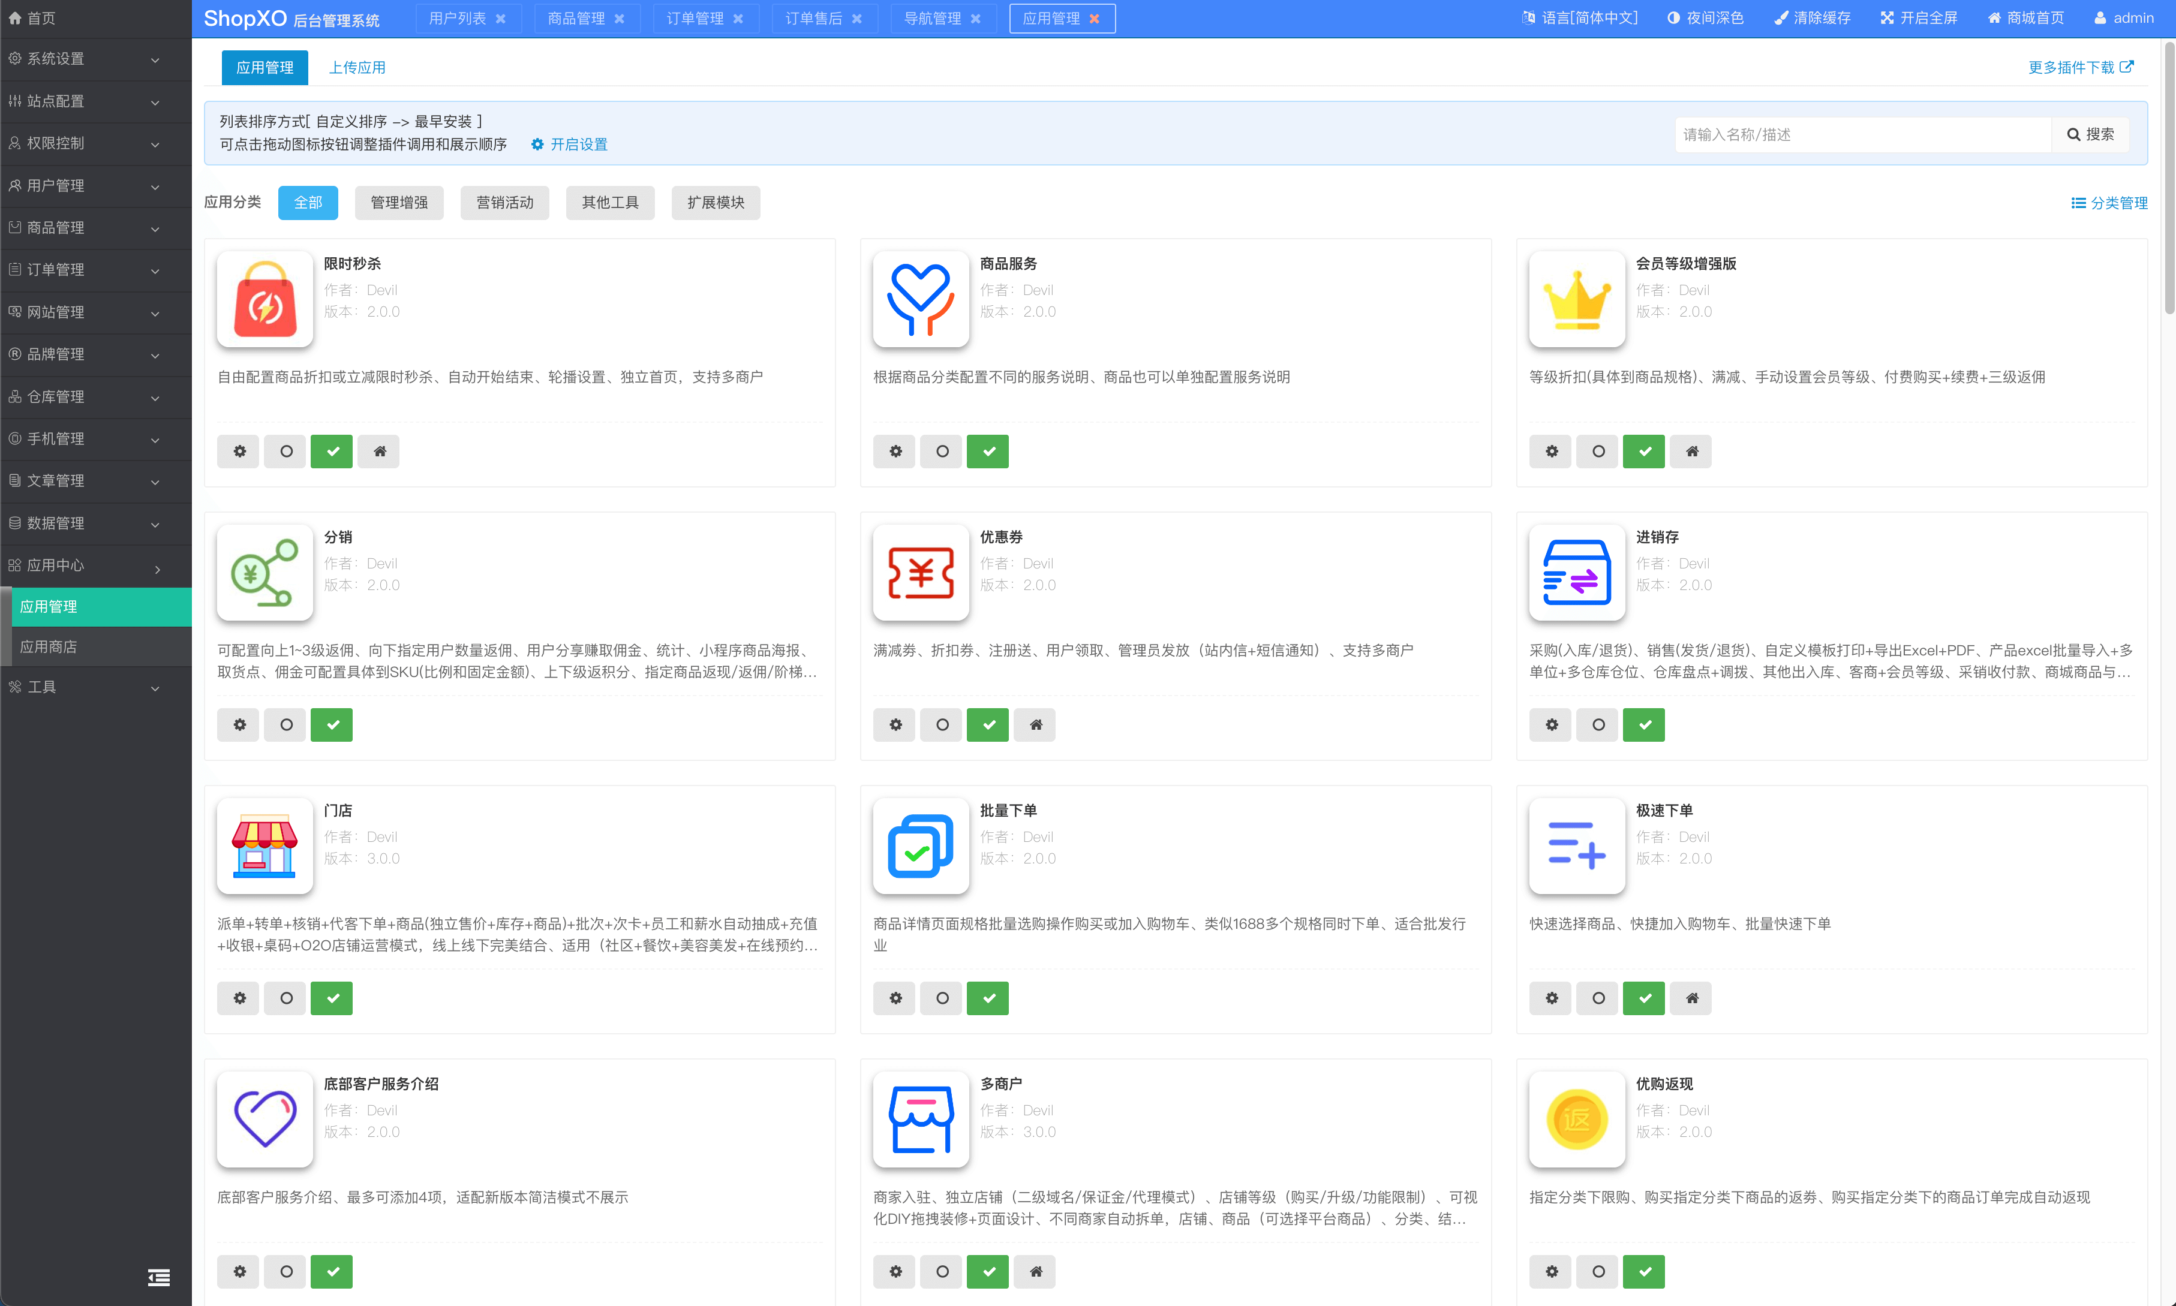Select 订单管理 top tab
The image size is (2176, 1306).
pyautogui.click(x=695, y=19)
